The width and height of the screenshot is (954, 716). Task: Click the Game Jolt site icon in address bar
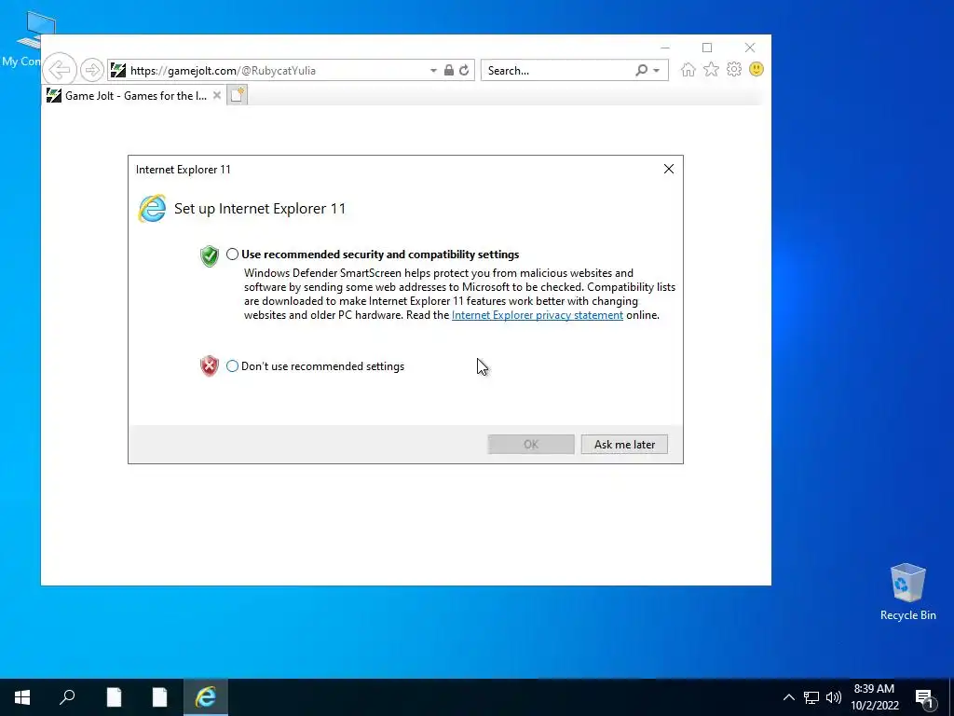(118, 71)
